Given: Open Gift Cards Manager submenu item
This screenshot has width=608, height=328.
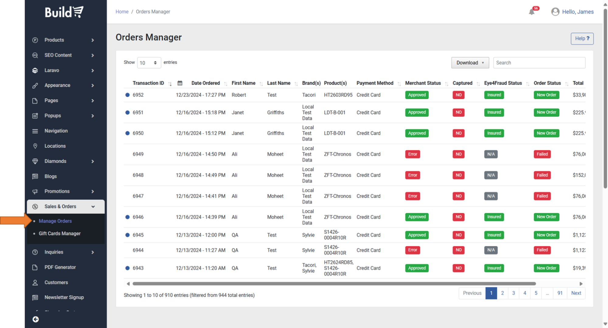Looking at the screenshot, I should coord(60,233).
